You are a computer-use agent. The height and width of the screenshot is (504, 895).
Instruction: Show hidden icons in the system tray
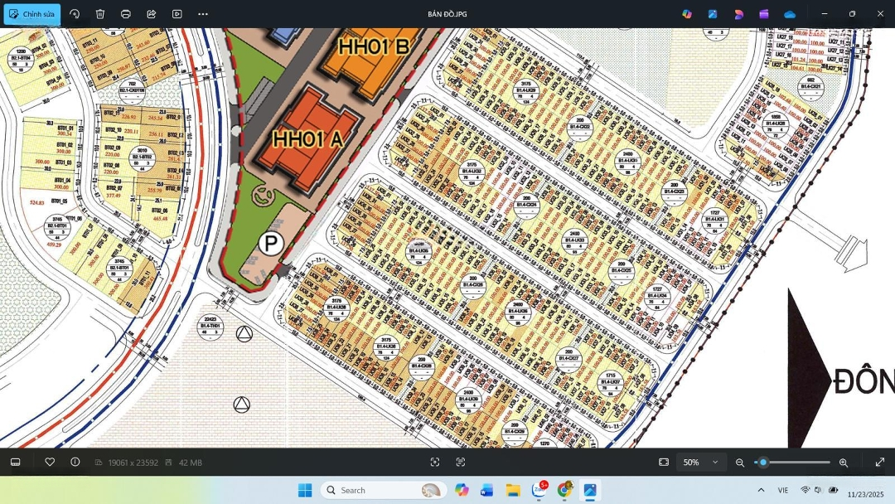(x=761, y=490)
